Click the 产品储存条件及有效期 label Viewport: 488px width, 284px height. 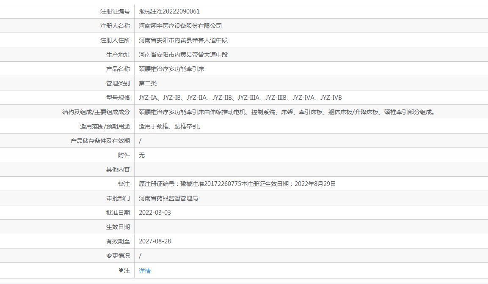(x=100, y=141)
